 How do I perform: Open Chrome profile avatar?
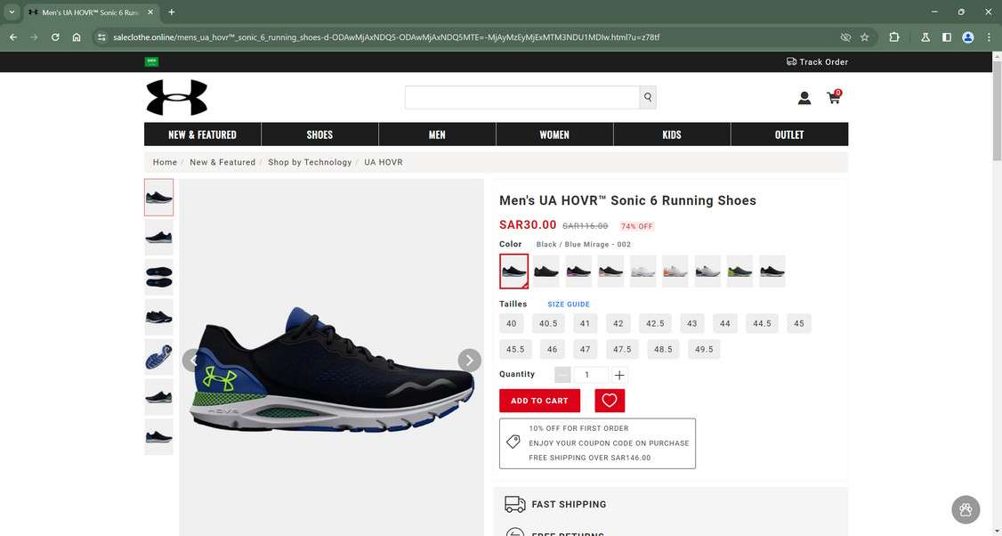point(968,37)
